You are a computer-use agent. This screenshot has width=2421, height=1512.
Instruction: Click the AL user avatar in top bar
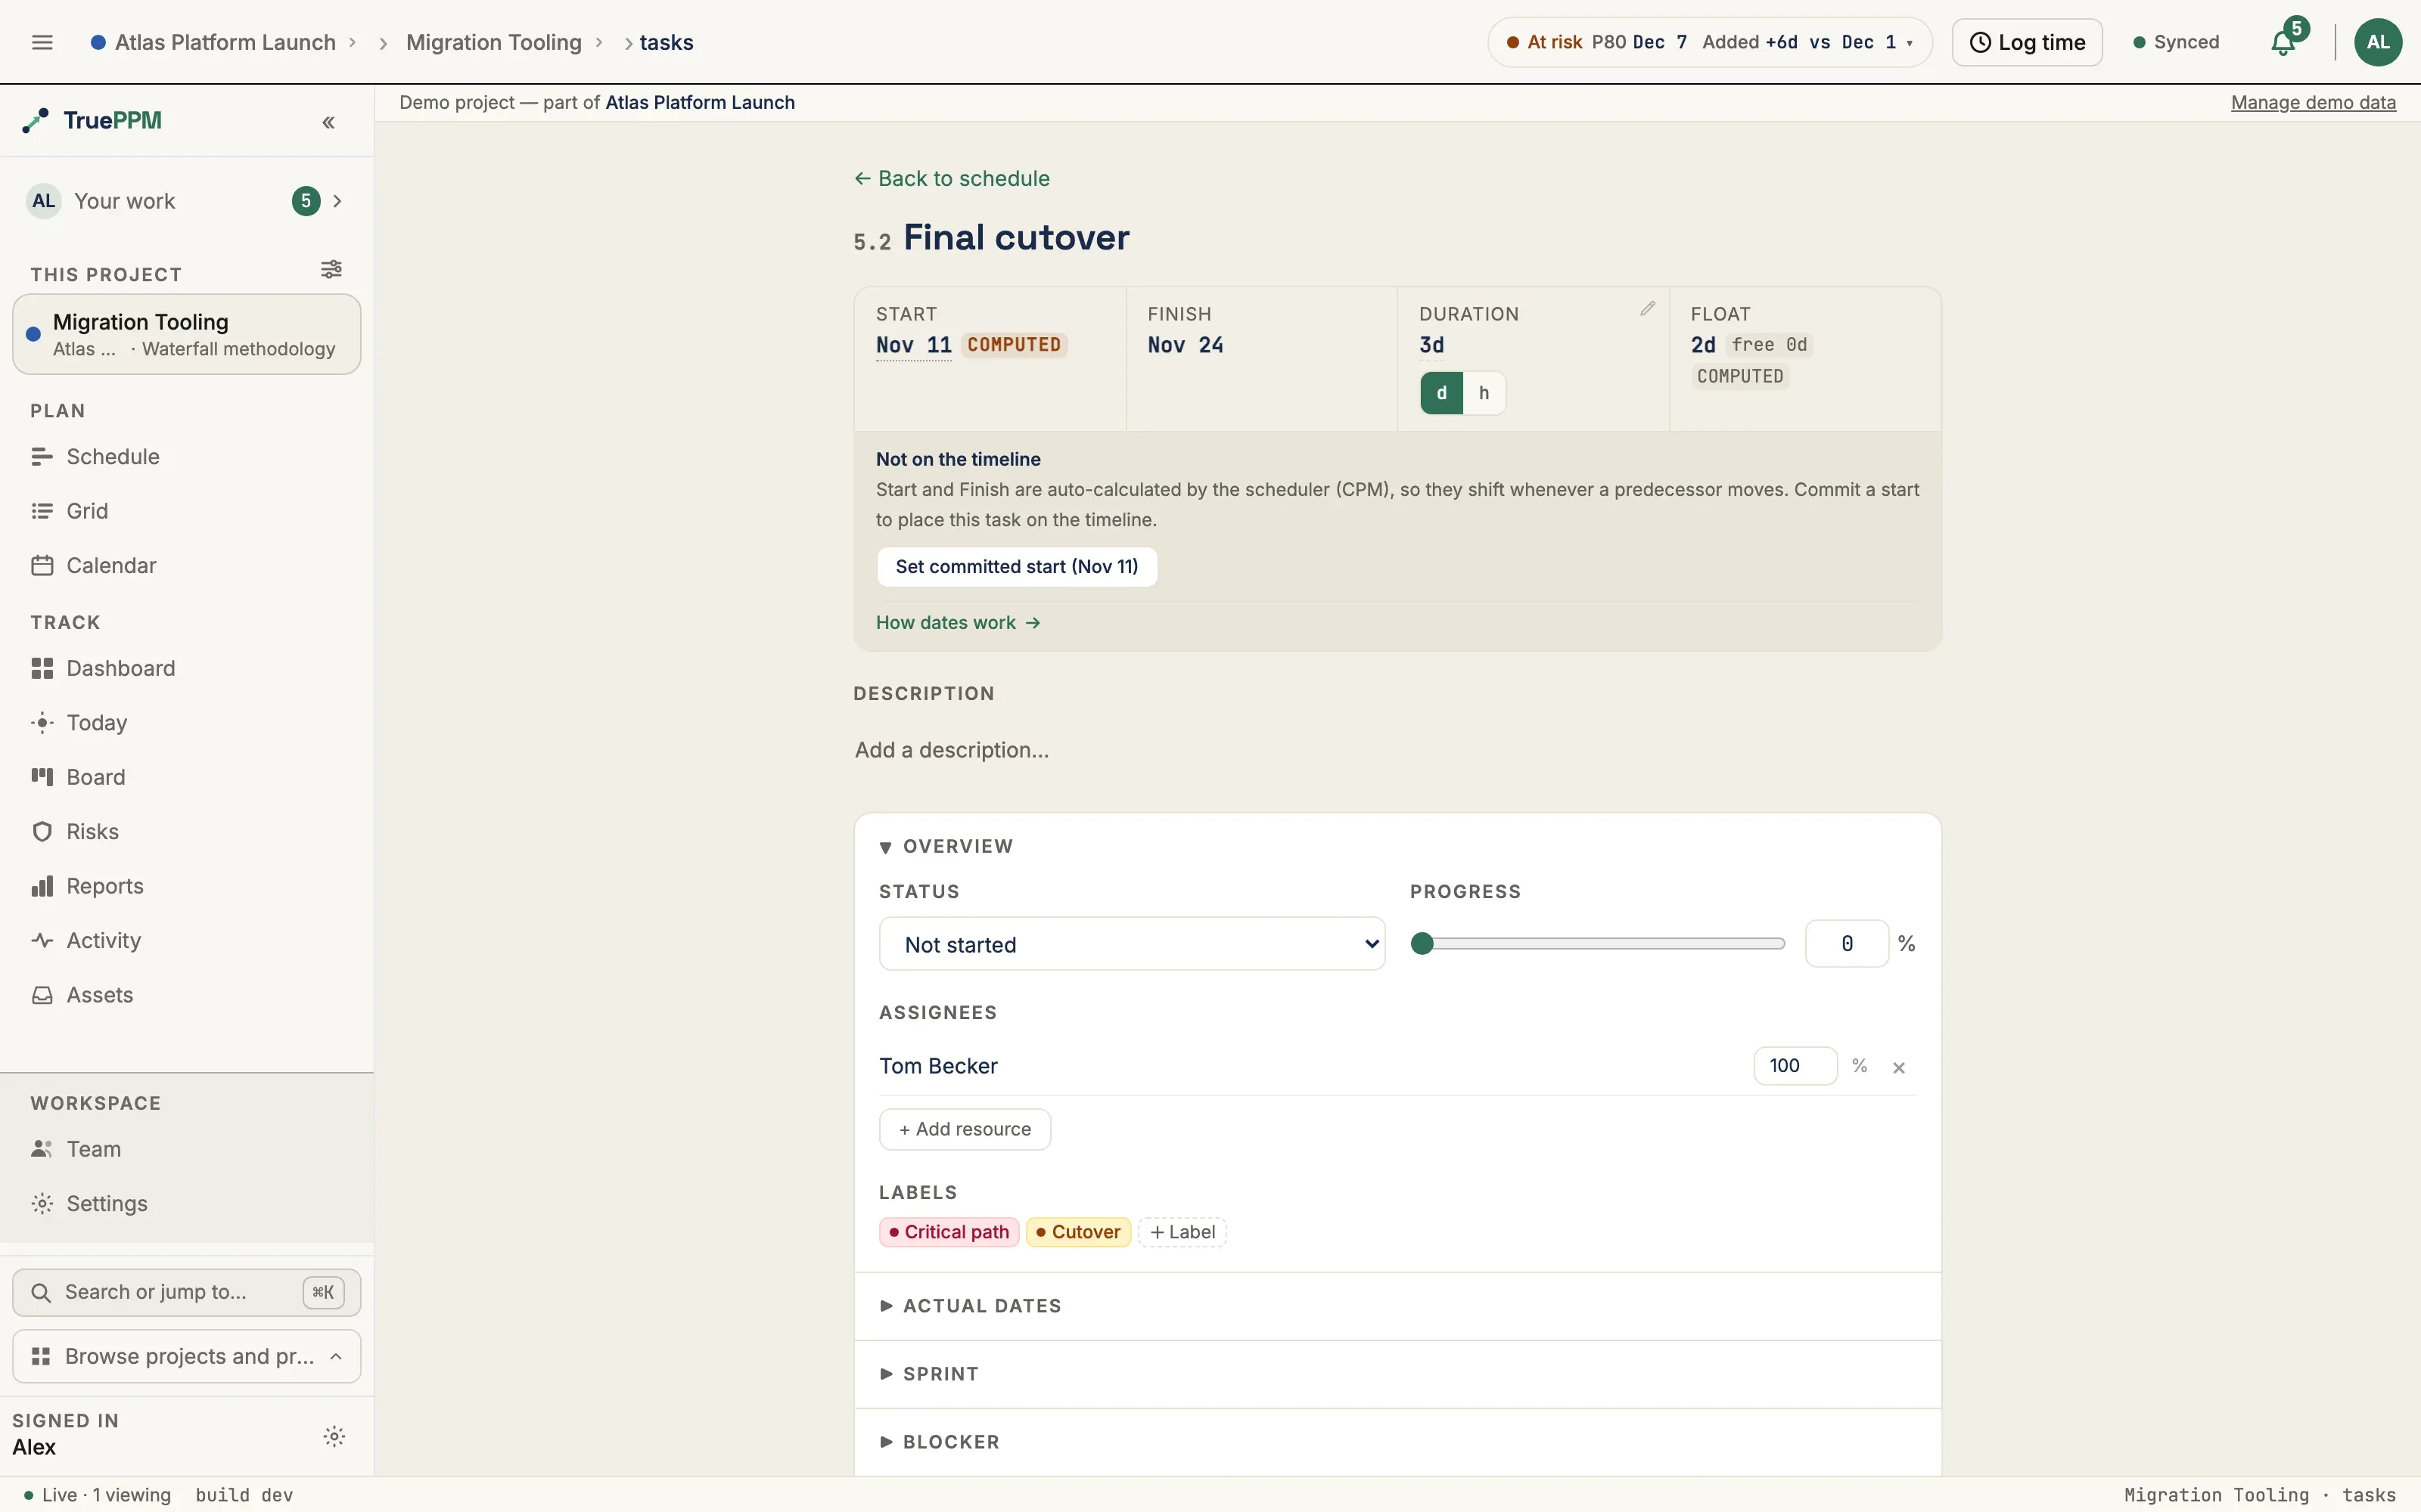click(x=2378, y=42)
